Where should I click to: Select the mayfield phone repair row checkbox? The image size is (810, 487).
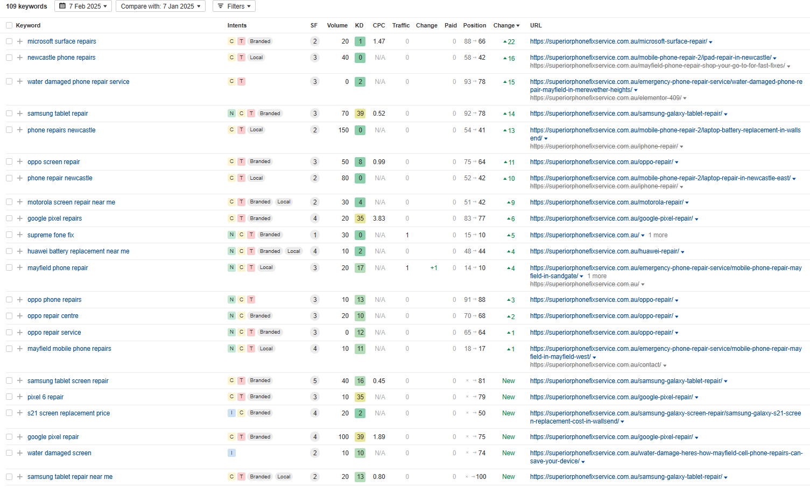9,268
